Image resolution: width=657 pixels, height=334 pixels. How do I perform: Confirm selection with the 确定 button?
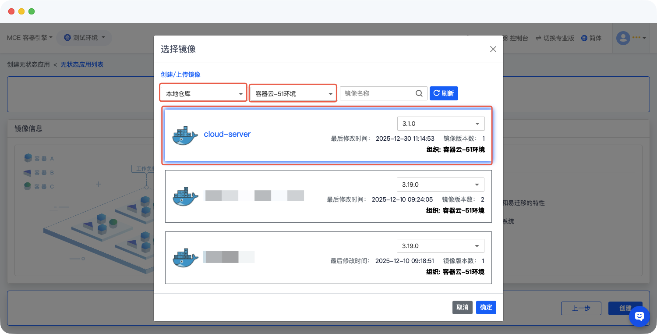486,307
